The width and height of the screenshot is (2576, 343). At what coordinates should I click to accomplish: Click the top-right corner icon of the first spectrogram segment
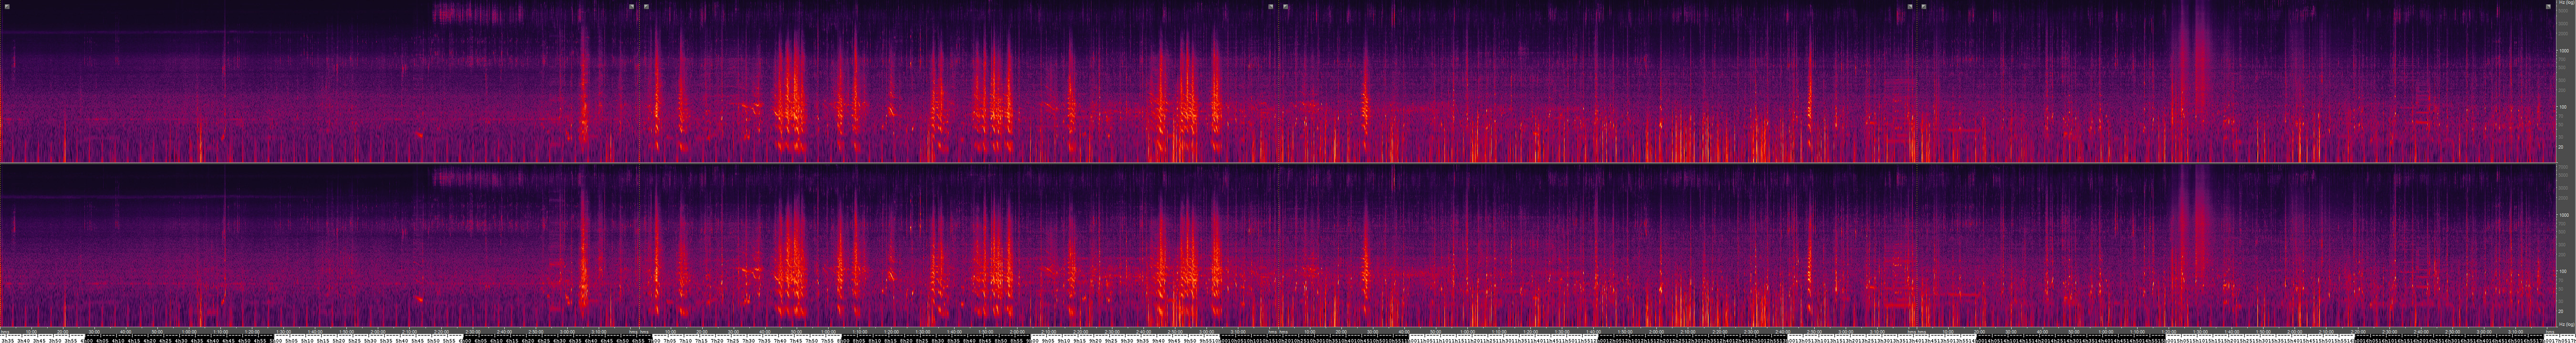tap(631, 6)
